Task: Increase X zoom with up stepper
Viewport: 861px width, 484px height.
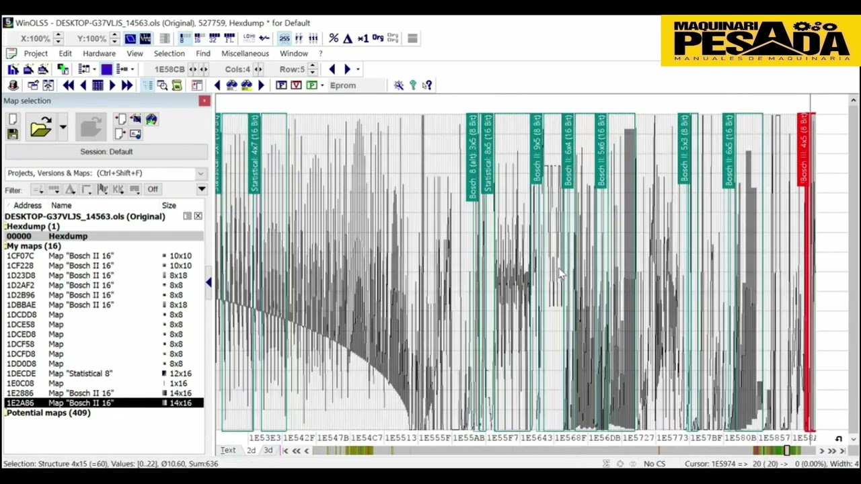Action: tap(58, 36)
